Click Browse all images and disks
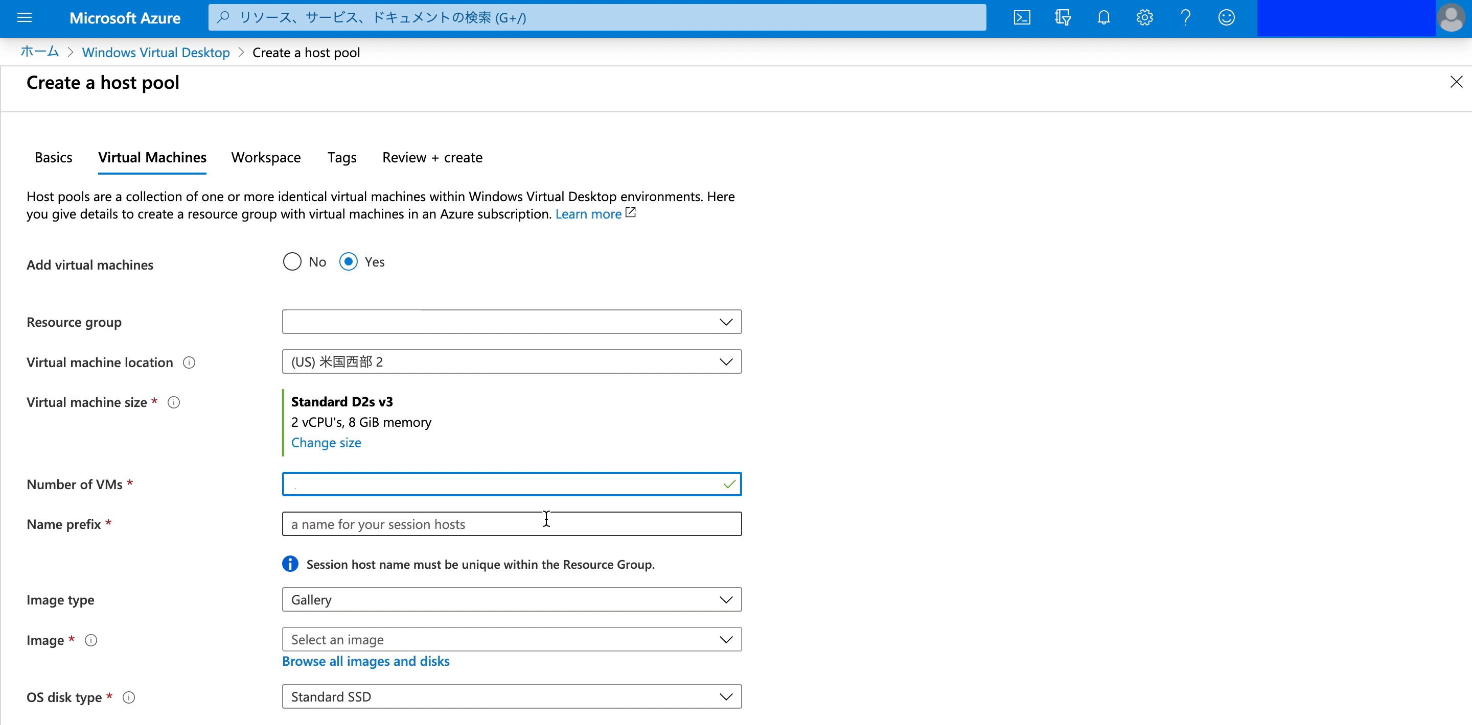Image resolution: width=1472 pixels, height=725 pixels. [366, 661]
